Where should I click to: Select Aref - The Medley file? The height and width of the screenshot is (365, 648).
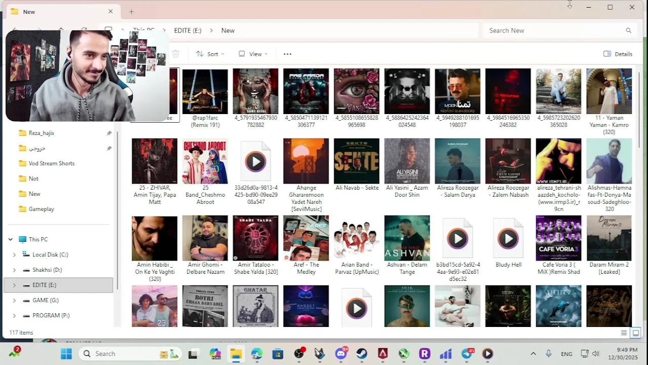pos(306,245)
